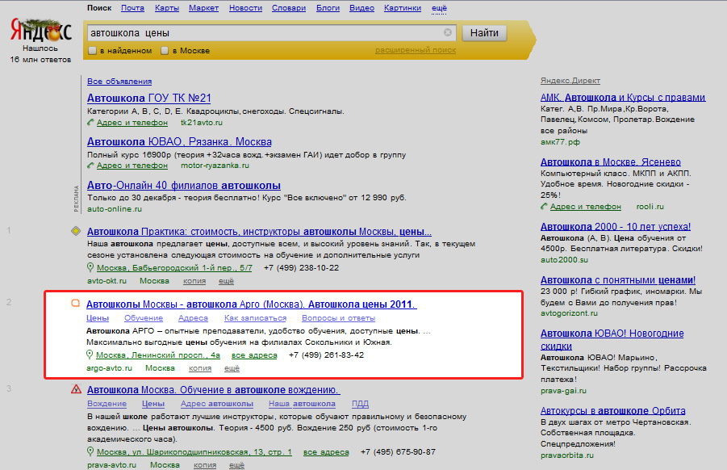
Task: Open 'Автокурсы в автошколе Орбита' ad
Action: [613, 410]
